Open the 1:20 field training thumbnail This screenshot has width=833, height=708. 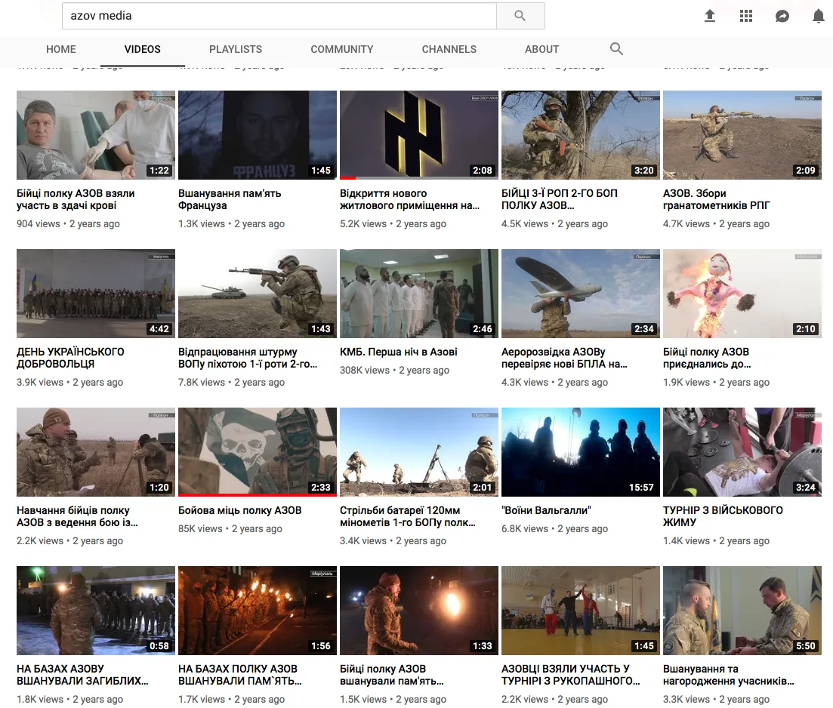pos(96,452)
